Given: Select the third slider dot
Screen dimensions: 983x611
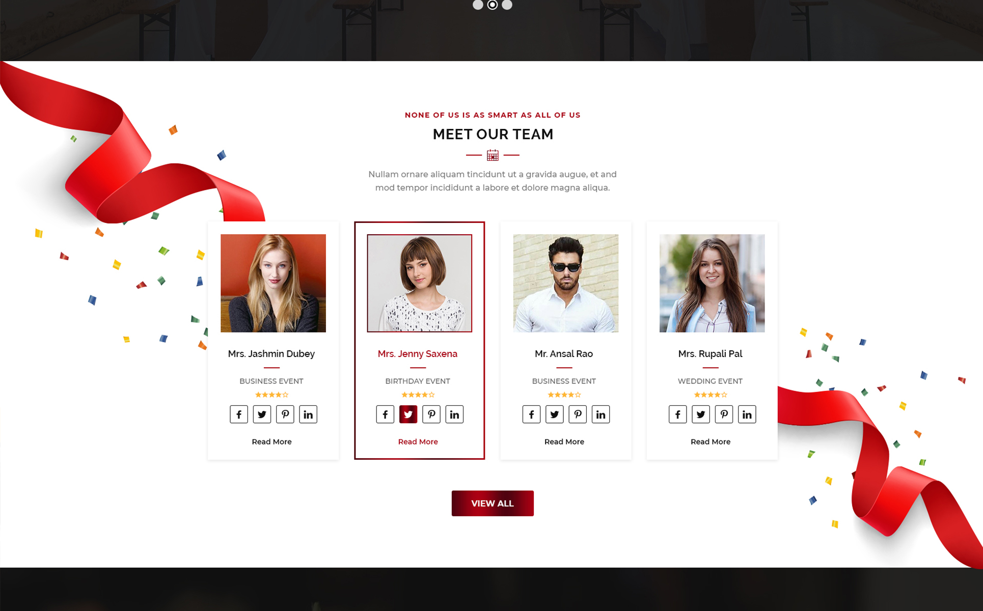Looking at the screenshot, I should pyautogui.click(x=507, y=5).
